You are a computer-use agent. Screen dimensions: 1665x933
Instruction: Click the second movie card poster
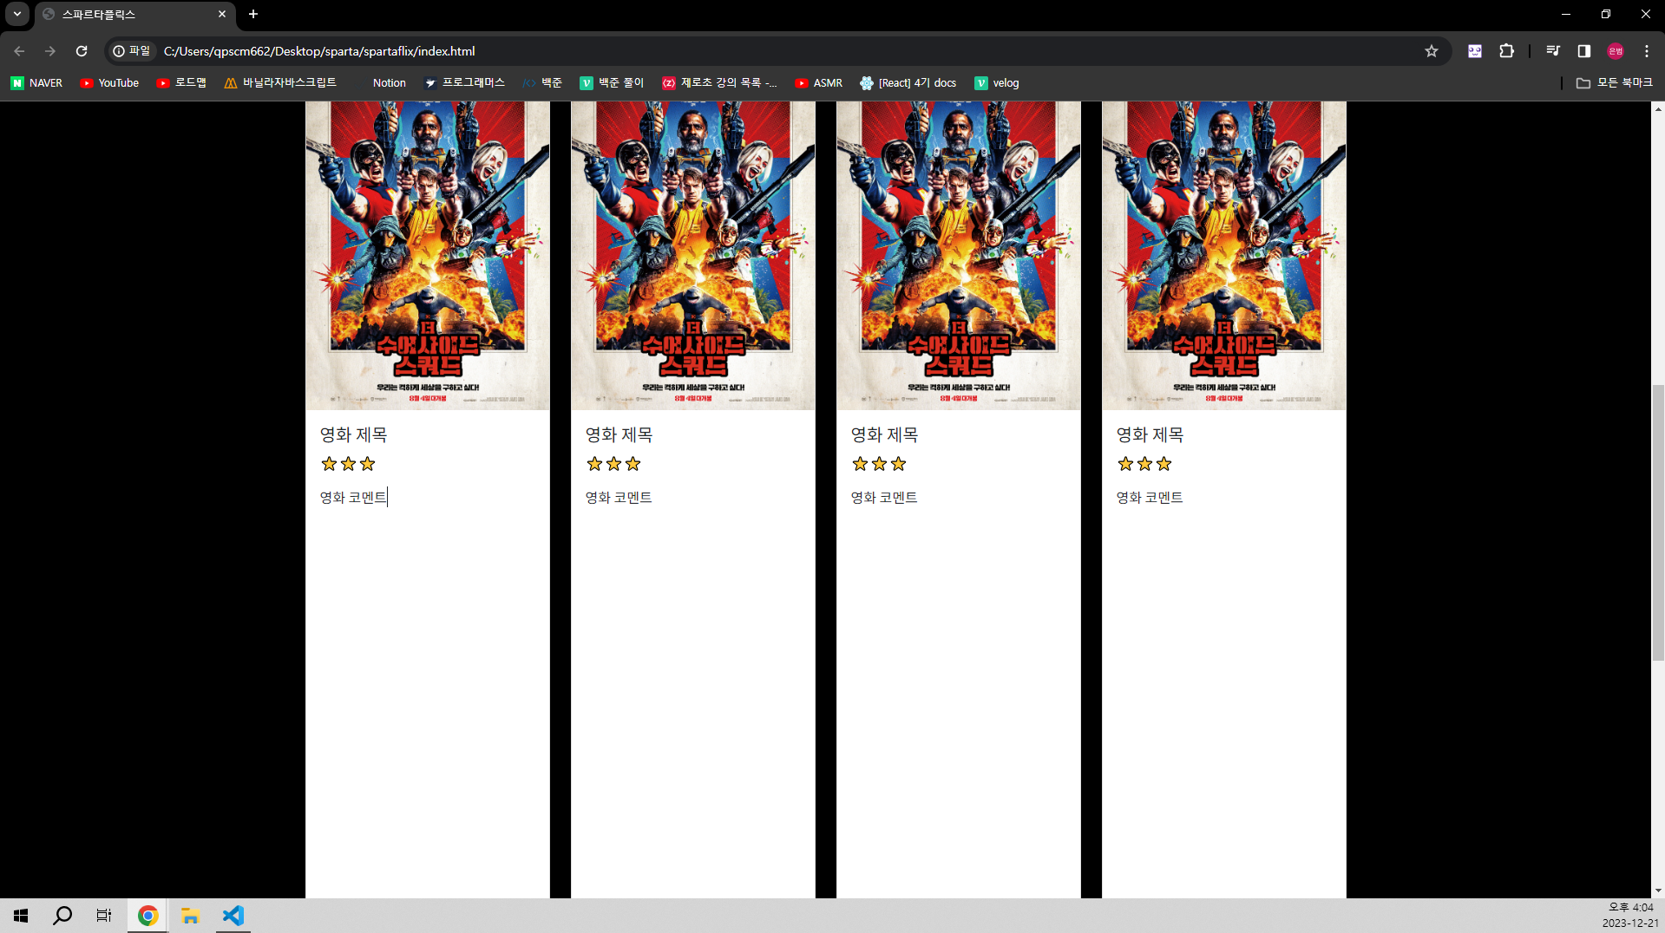click(x=693, y=255)
